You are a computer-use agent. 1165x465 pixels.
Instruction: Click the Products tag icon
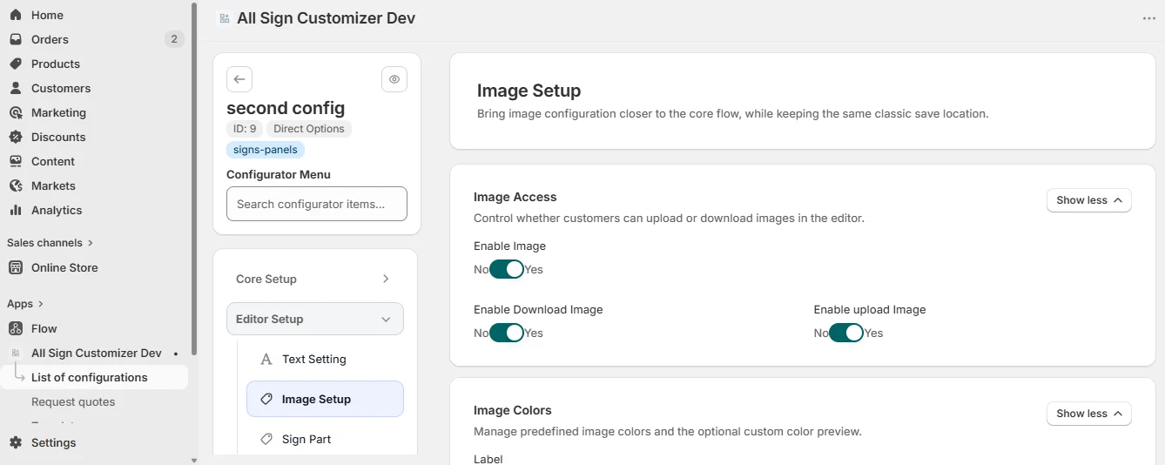tap(15, 64)
